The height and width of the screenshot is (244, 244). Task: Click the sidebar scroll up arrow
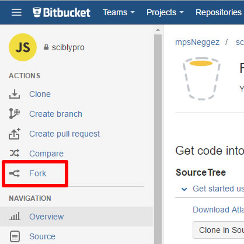pos(158,30)
